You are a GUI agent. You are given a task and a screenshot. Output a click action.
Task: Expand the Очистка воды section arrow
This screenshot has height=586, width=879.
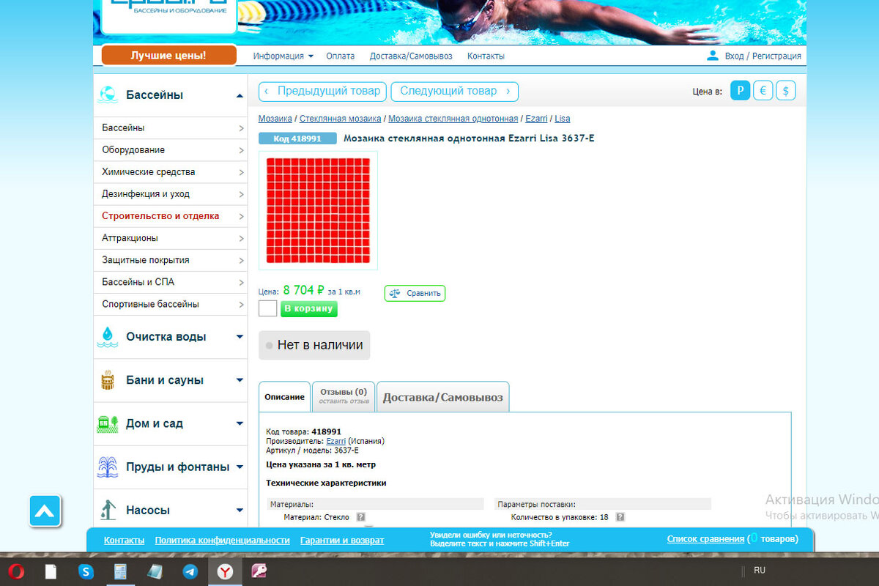240,337
